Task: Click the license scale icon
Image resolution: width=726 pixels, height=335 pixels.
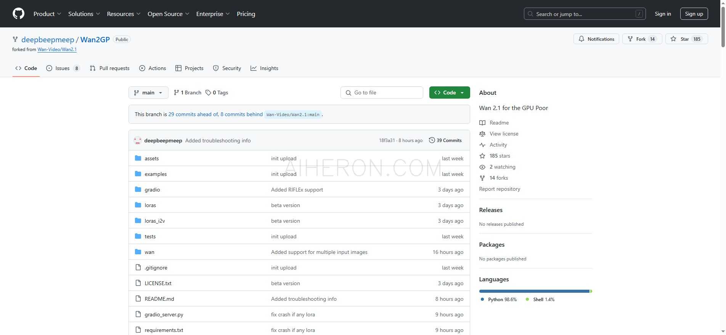Action: point(482,134)
